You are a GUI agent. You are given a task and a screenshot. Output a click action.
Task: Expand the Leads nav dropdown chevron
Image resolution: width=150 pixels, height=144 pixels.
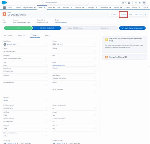click(x=45, y=8)
